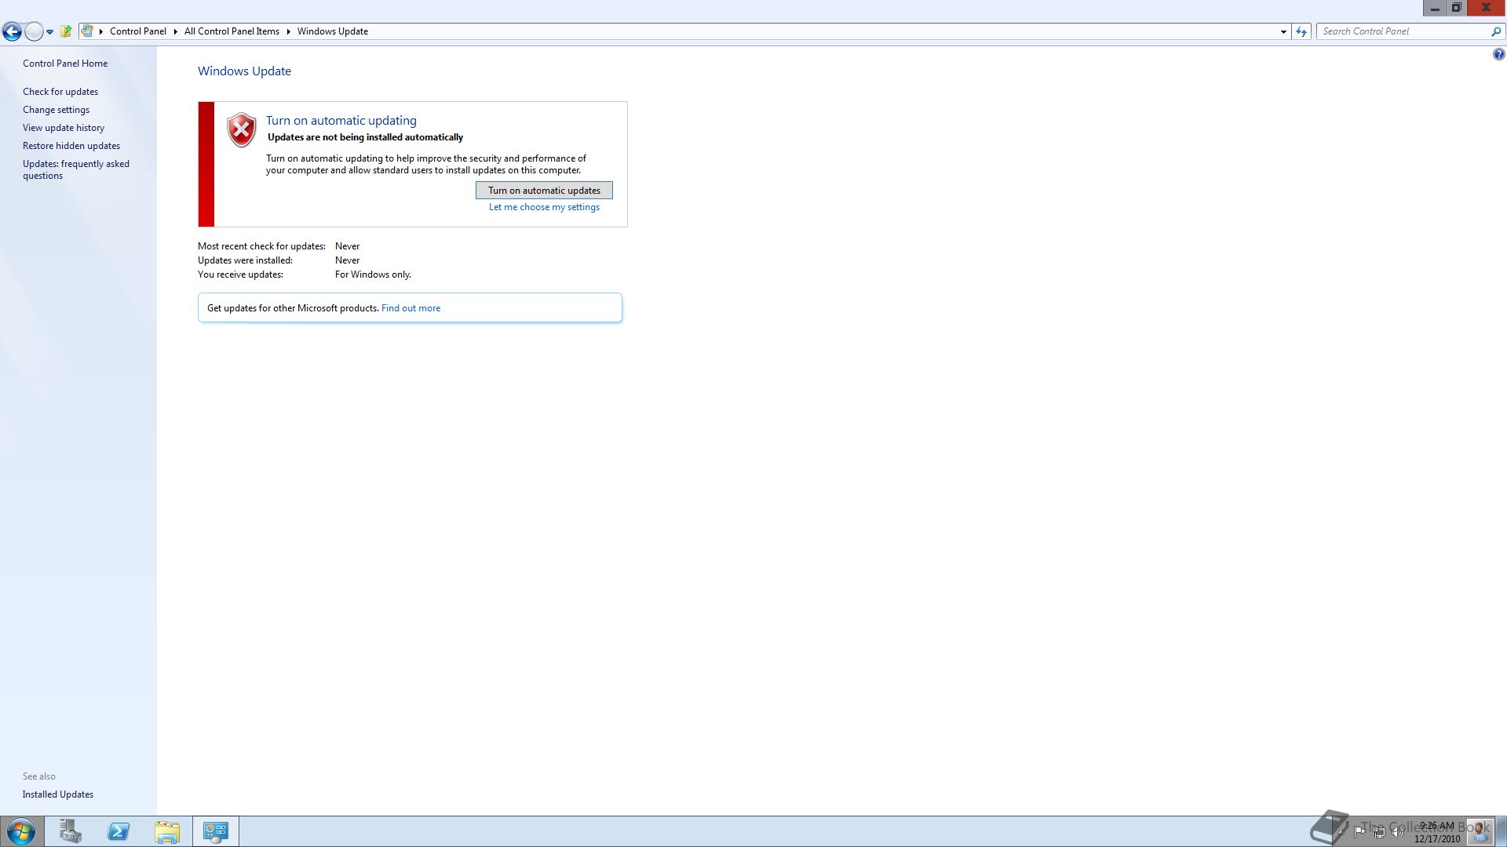
Task: Open Server Manager from taskbar
Action: pyautogui.click(x=70, y=831)
